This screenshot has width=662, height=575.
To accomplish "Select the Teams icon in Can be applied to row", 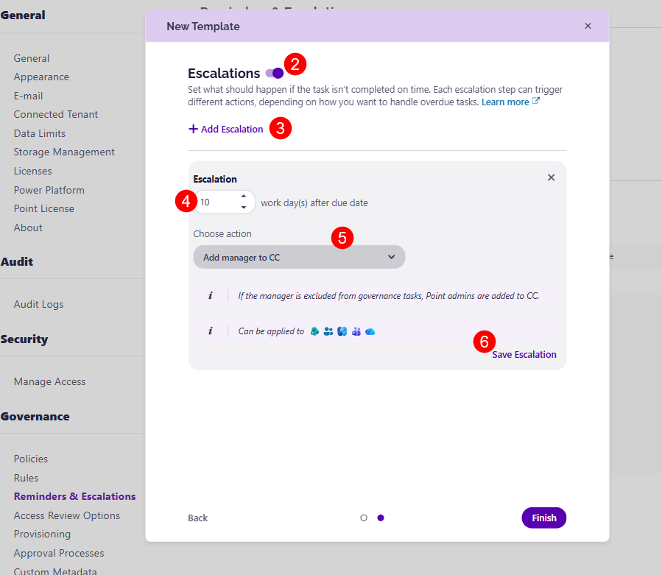I will [x=356, y=331].
